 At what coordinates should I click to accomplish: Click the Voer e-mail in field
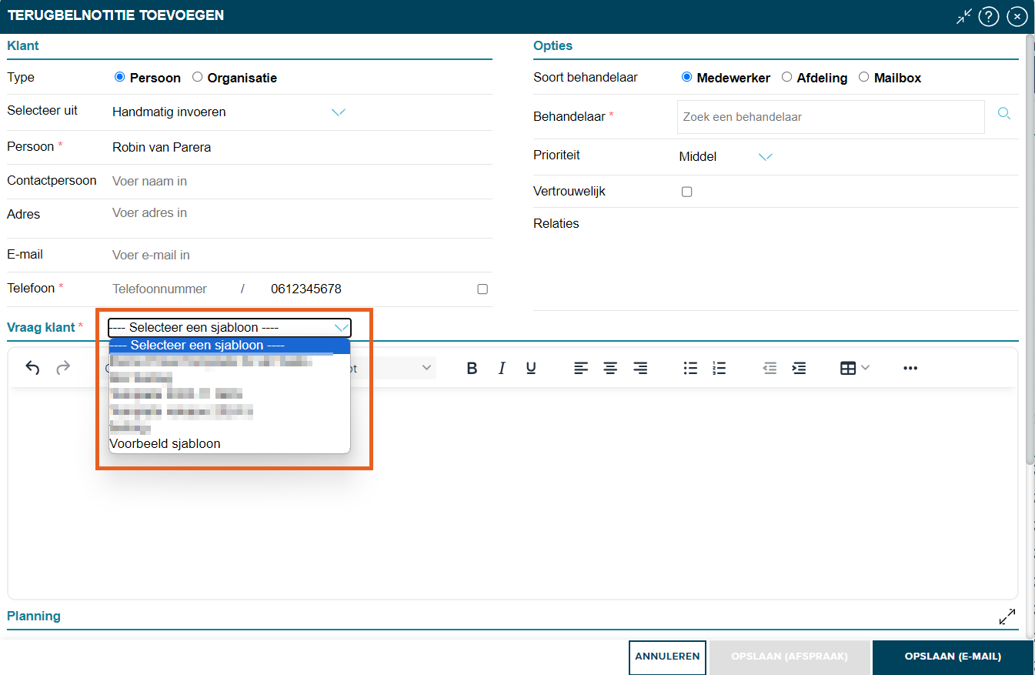point(300,255)
